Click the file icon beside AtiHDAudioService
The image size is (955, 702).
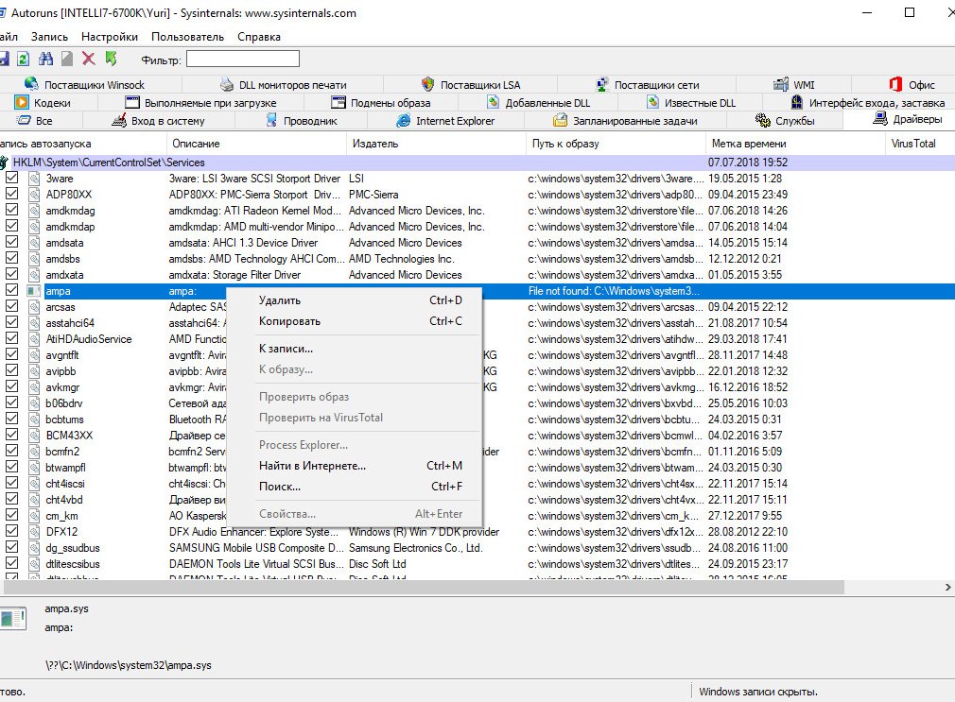34,339
